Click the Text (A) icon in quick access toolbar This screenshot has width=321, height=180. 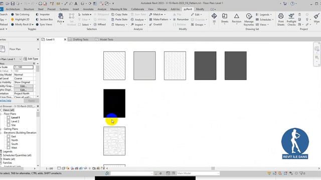(76, 3)
